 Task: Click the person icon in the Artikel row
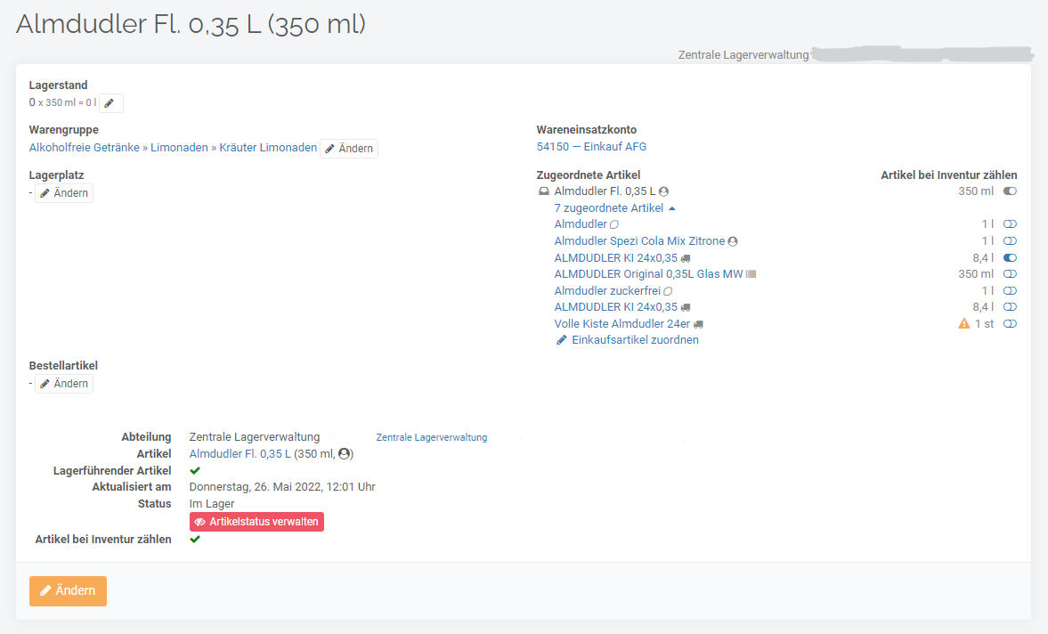(345, 453)
